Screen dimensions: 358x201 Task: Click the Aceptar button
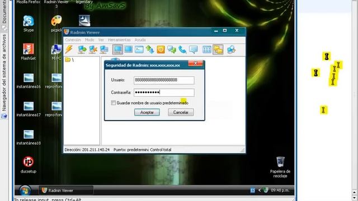click(147, 112)
